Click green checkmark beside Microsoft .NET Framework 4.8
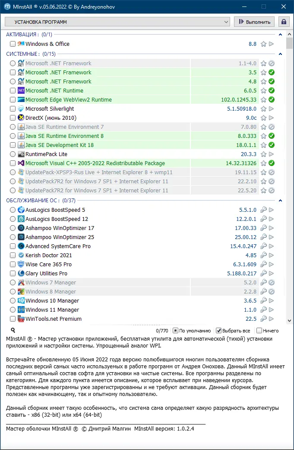This screenshot has width=294, height=450. coord(271,81)
